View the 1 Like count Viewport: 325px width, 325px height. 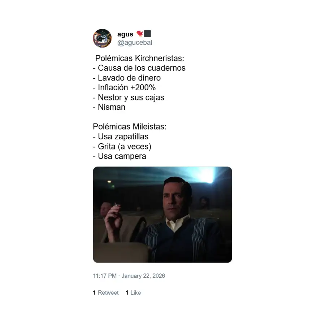[133, 293]
